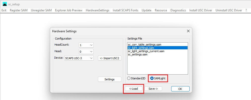Select sc_light_settings.sam in the file list

tap(157, 48)
